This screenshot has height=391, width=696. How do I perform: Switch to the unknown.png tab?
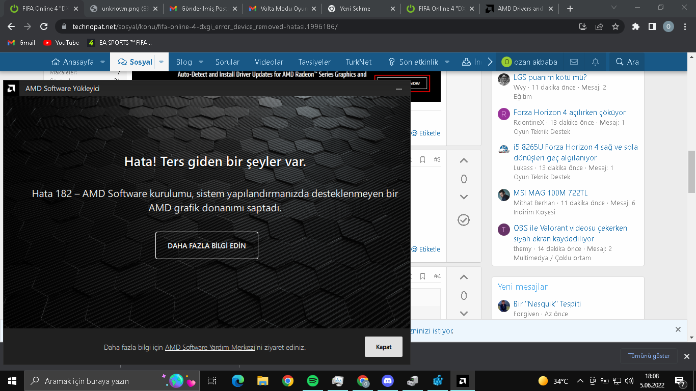tap(123, 9)
